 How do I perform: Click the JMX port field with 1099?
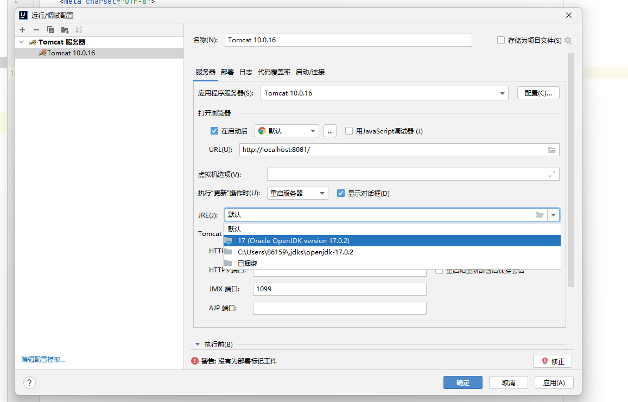(340, 289)
